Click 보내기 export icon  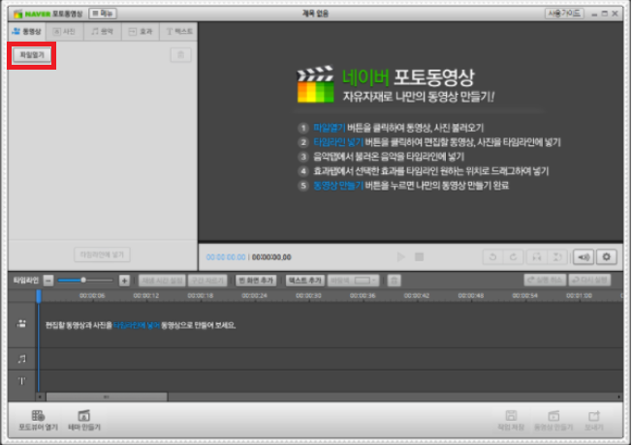(594, 421)
